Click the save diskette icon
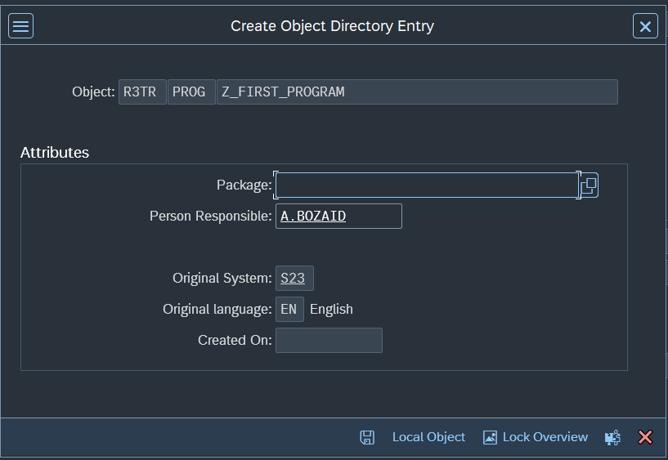668x460 pixels. click(367, 437)
